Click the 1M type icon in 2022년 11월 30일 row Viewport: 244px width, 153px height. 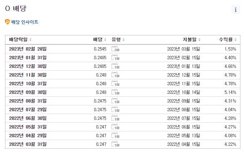pos(115,75)
